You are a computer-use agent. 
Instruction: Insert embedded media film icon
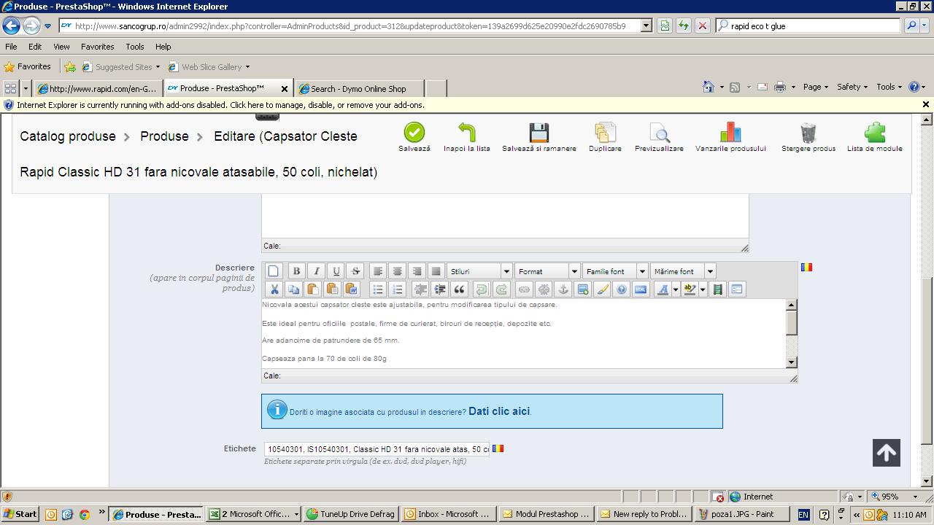(717, 289)
